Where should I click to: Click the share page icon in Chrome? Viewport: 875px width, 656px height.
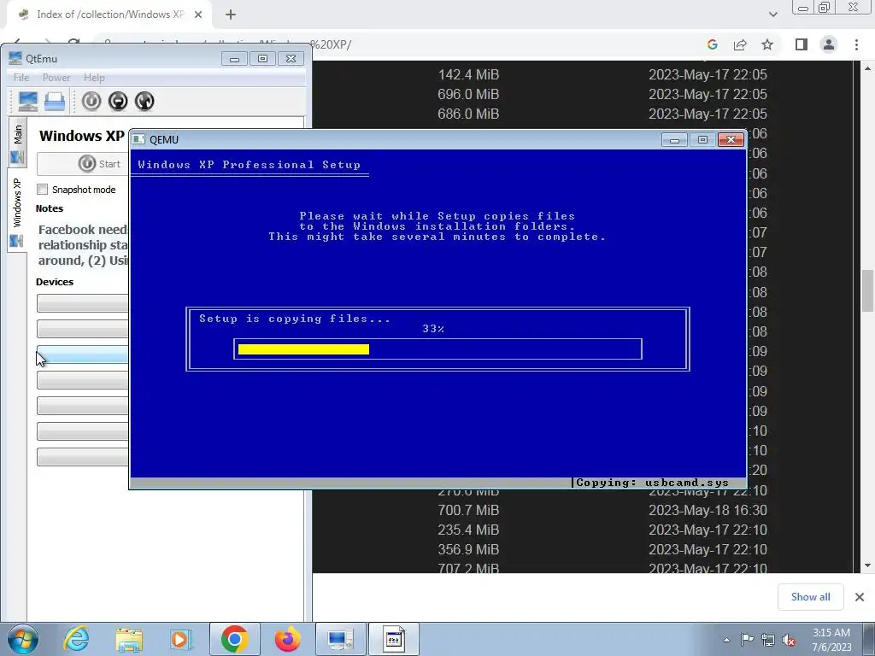point(740,44)
